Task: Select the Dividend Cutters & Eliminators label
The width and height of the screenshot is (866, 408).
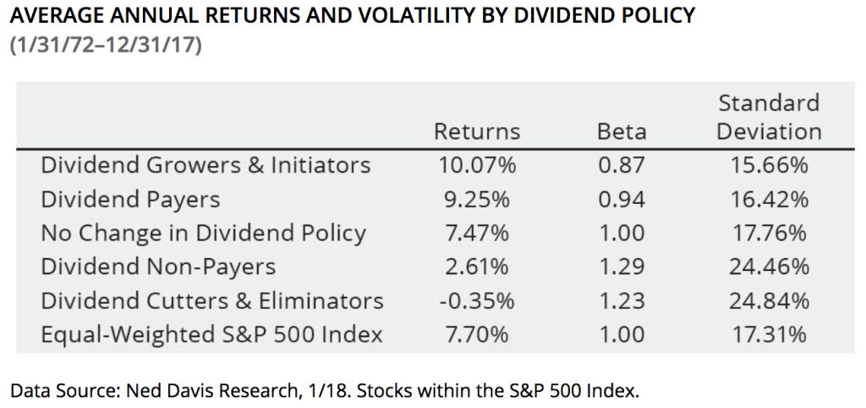Action: click(212, 300)
